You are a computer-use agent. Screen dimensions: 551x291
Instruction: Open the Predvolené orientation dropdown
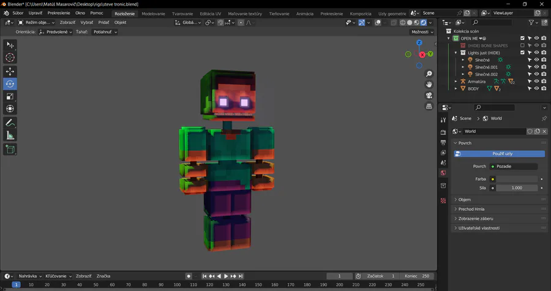click(56, 32)
